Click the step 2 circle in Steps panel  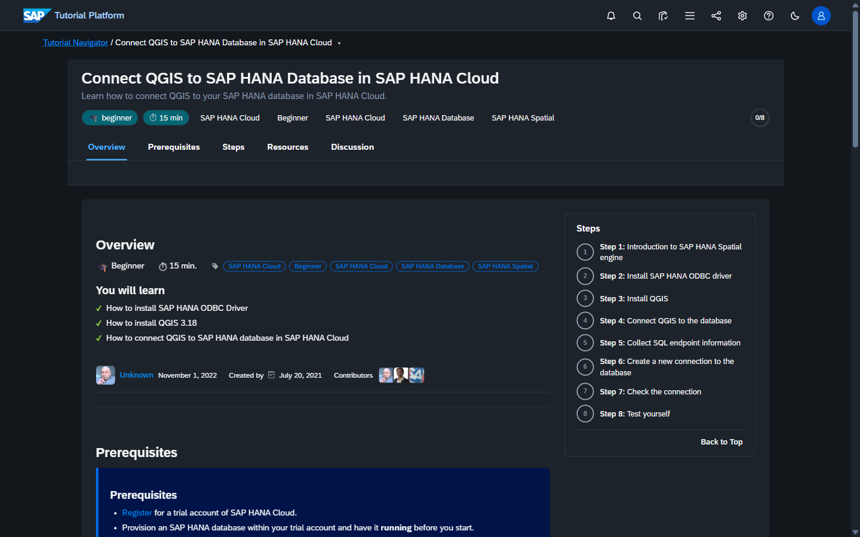click(x=585, y=276)
